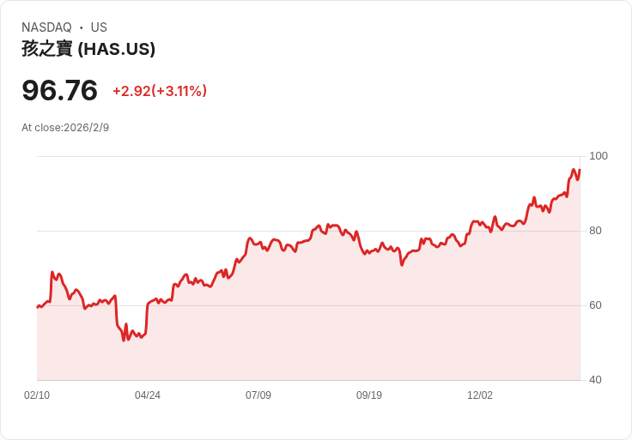Click the +2.92(+3.11%) price change

pos(160,91)
